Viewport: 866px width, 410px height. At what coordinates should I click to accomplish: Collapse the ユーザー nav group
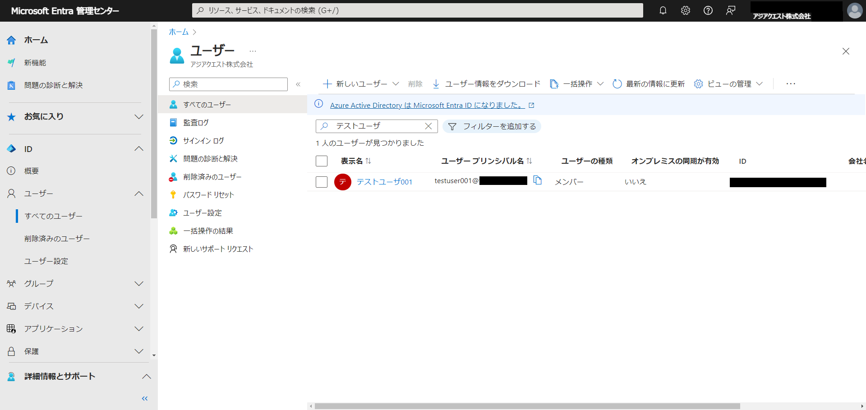pyautogui.click(x=139, y=193)
